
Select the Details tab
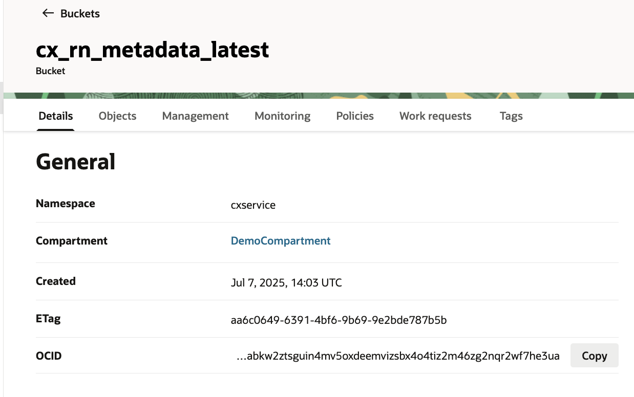coord(56,116)
